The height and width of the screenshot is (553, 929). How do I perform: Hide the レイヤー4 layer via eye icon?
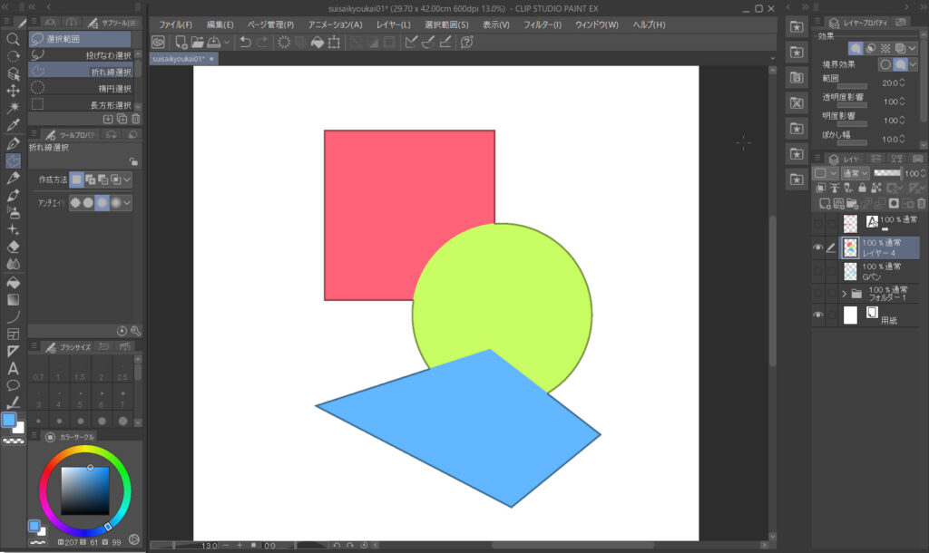(x=817, y=247)
